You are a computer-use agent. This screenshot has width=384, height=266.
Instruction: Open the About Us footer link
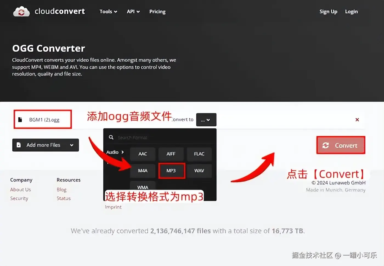click(21, 189)
